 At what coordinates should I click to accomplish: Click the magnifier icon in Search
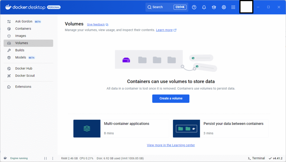point(149,7)
